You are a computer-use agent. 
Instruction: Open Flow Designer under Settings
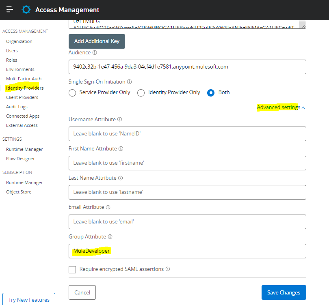click(x=20, y=159)
